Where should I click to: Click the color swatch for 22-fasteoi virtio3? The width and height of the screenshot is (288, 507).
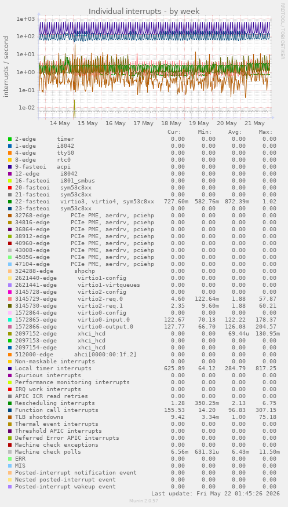coord(10,202)
